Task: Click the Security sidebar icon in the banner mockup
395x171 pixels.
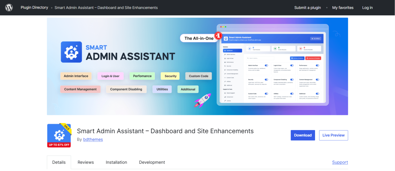Action: 225,66
